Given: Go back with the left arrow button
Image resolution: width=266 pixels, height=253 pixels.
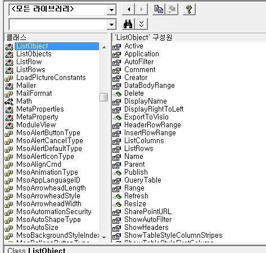Looking at the screenshot, I should [128, 9].
